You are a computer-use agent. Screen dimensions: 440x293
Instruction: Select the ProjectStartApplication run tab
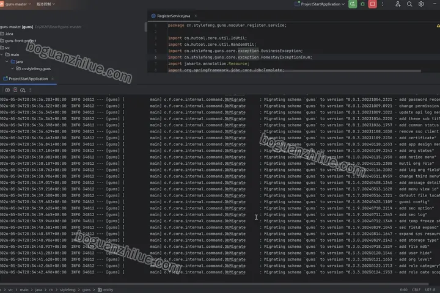pyautogui.click(x=28, y=79)
